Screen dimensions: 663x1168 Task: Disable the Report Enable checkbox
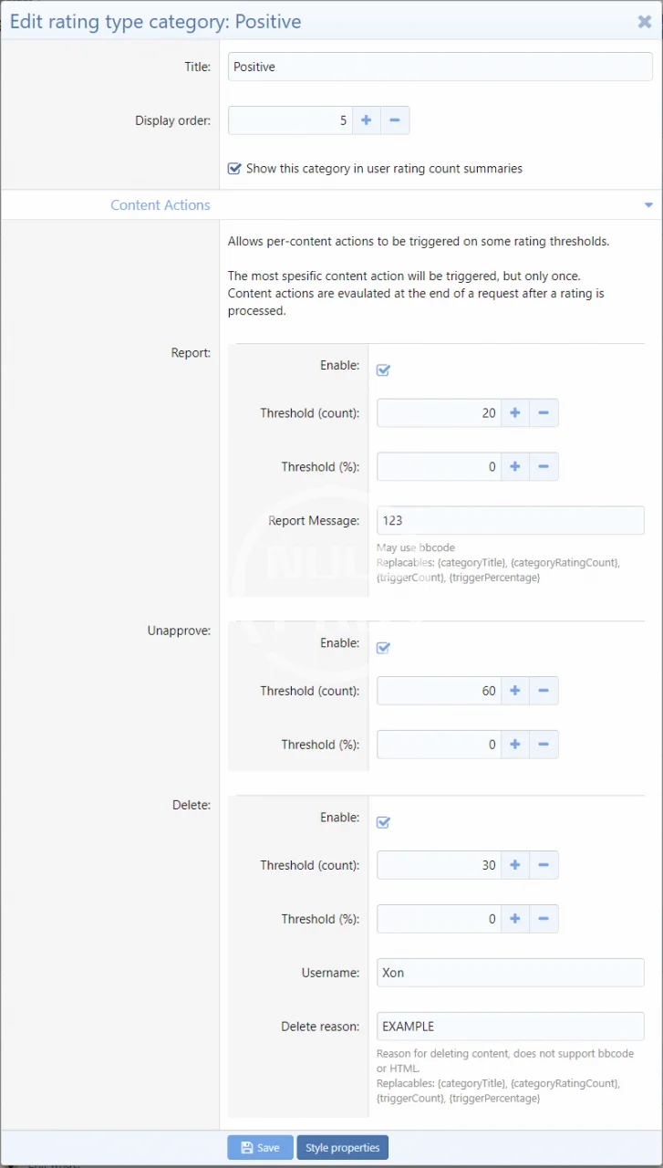pyautogui.click(x=384, y=370)
